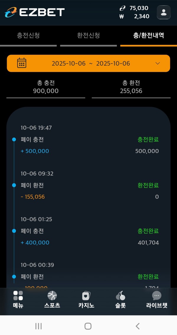The height and width of the screenshot is (335, 177).
Task: Open the 2025-10-06 date range selector
Action: [91, 63]
